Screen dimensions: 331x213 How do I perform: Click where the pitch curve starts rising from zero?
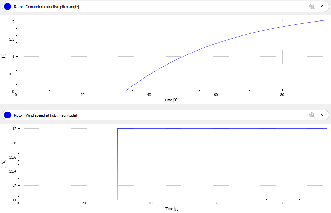pos(126,91)
